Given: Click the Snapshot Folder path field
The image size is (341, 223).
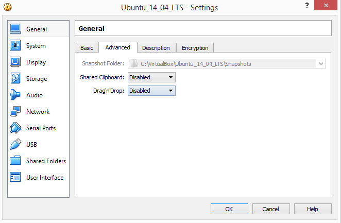Looking at the screenshot, I should [x=227, y=63].
